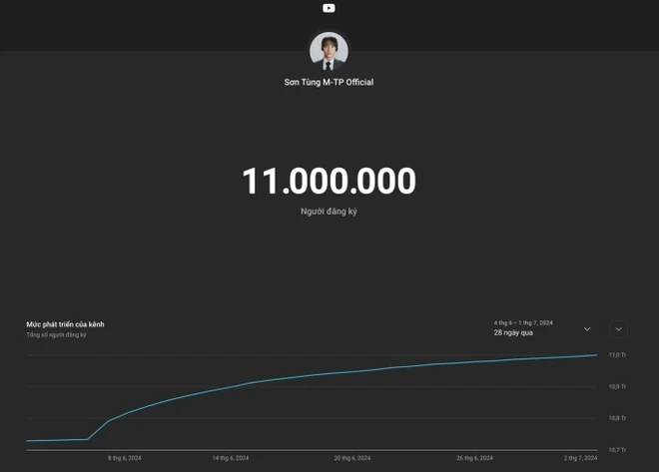659x472 pixels.
Task: Click the 10,9 Tr y-axis label
Action: tap(617, 386)
